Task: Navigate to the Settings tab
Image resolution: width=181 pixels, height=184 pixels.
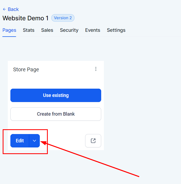Action: (x=116, y=30)
